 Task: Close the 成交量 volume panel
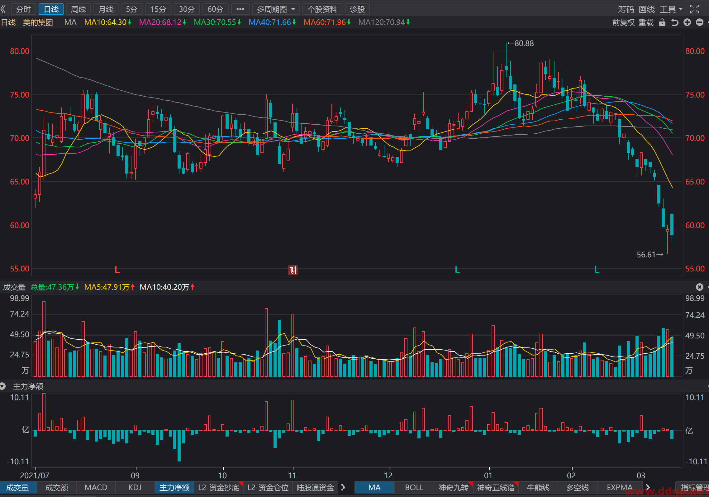pyautogui.click(x=700, y=287)
